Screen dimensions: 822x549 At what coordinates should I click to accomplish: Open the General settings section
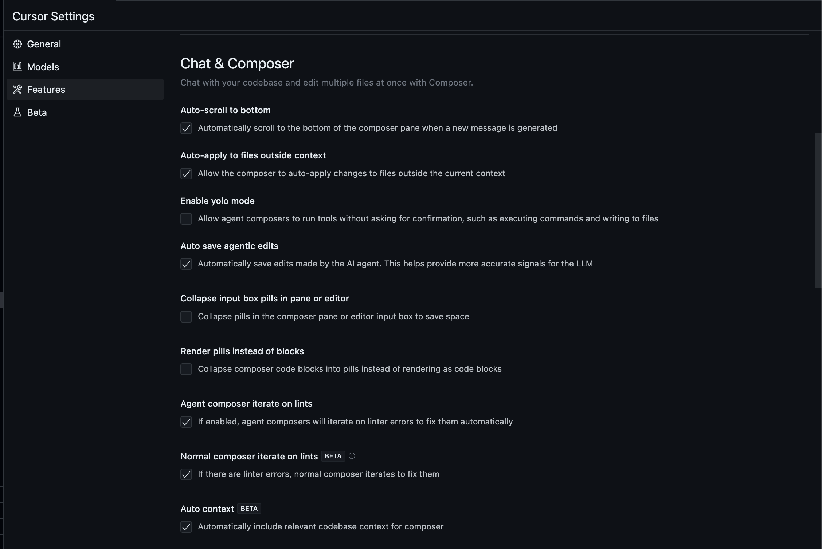coord(44,44)
